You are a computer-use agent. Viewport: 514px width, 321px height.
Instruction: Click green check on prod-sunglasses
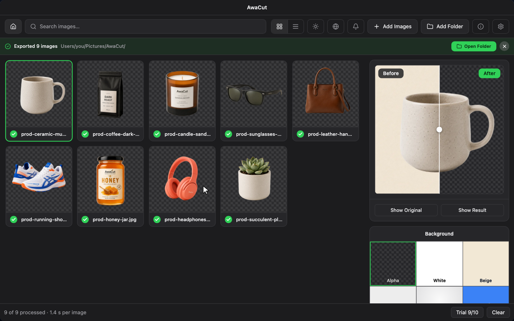(228, 134)
